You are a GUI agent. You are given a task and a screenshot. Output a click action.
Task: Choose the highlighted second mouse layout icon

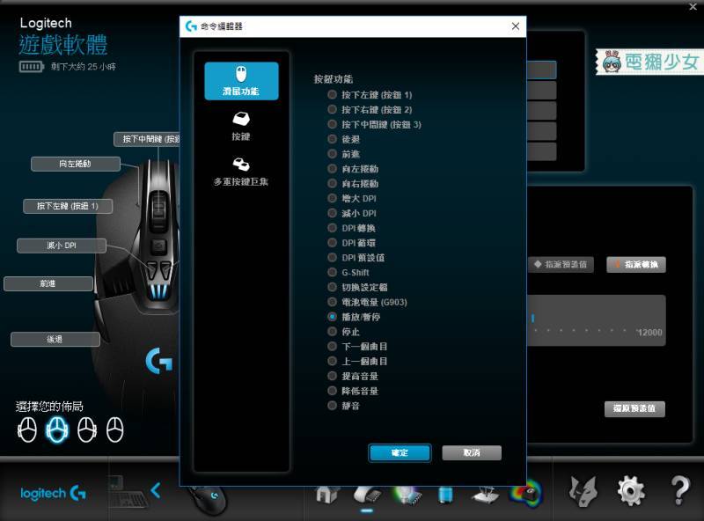pos(57,429)
